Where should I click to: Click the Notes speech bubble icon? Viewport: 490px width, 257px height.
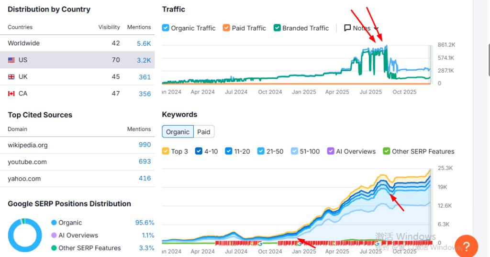[x=347, y=28]
